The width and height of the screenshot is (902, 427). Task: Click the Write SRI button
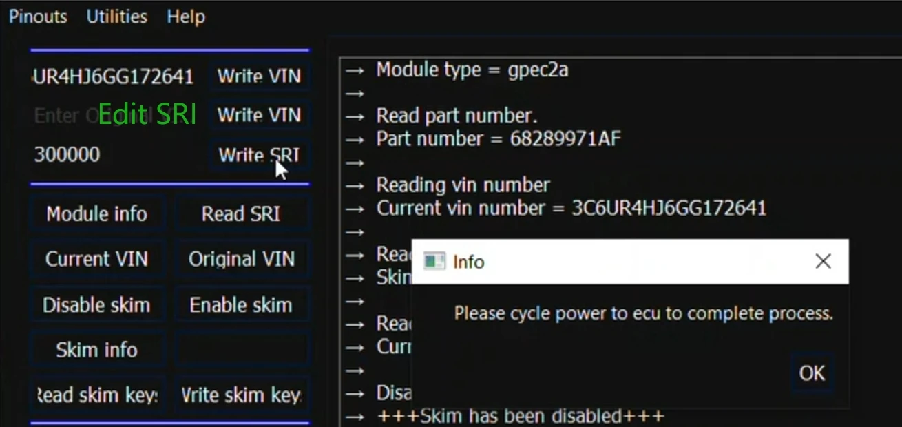pos(260,154)
